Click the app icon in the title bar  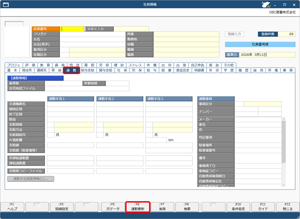point(5,4)
